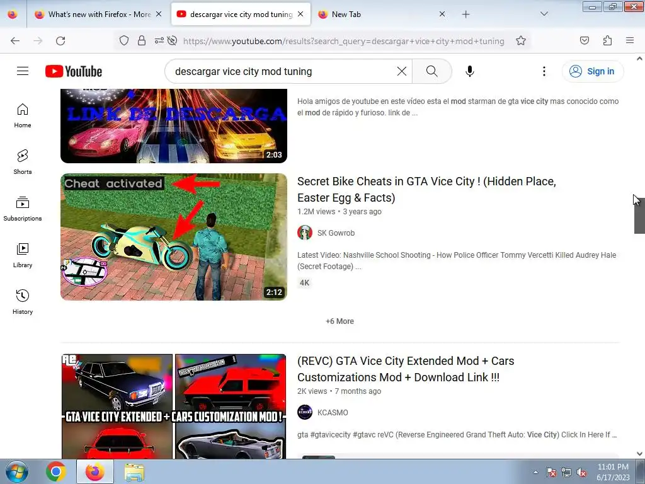Open Subscriptions in the sidebar
Viewport: 645px width, 484px height.
tap(23, 209)
